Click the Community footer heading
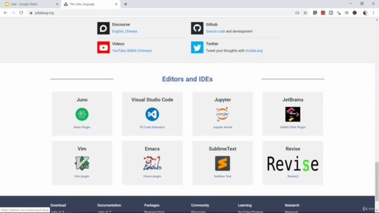 [x=200, y=205]
